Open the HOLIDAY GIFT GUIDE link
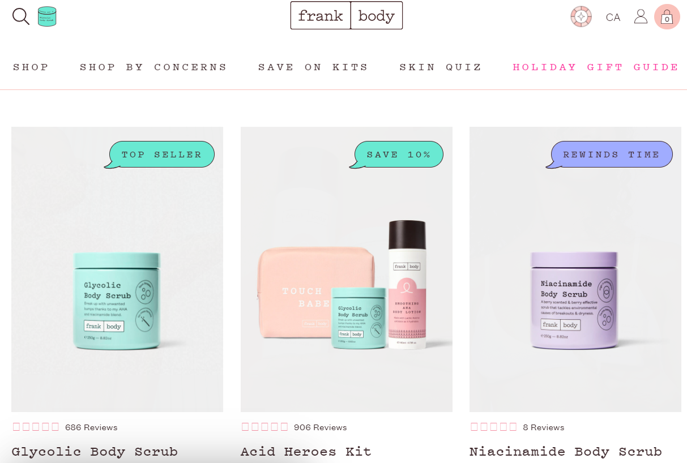This screenshot has height=463, width=687. 596,67
